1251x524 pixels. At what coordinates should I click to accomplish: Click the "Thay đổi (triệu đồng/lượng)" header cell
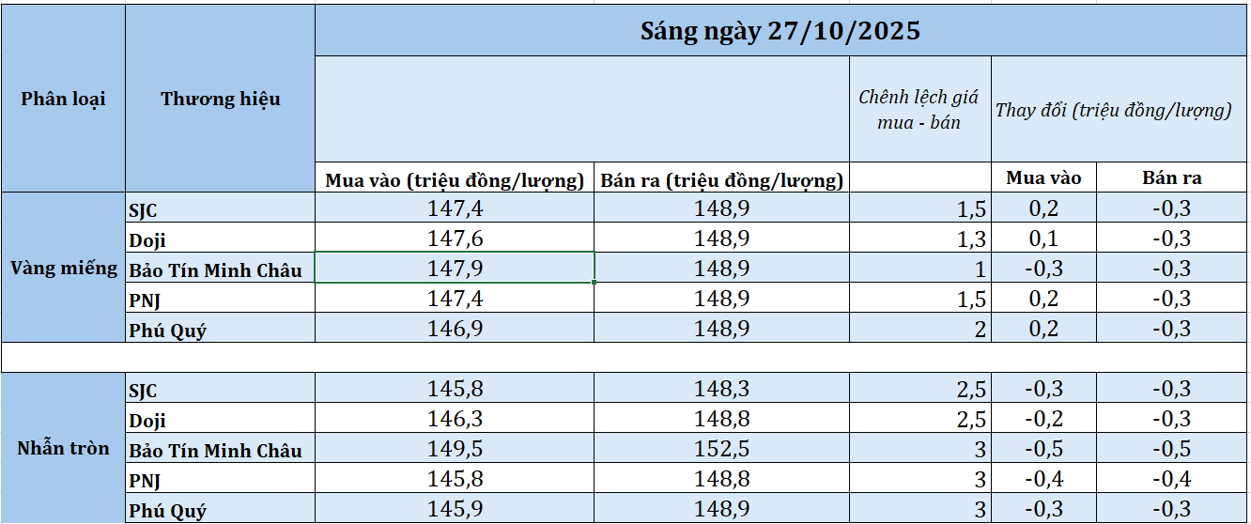tap(1113, 110)
